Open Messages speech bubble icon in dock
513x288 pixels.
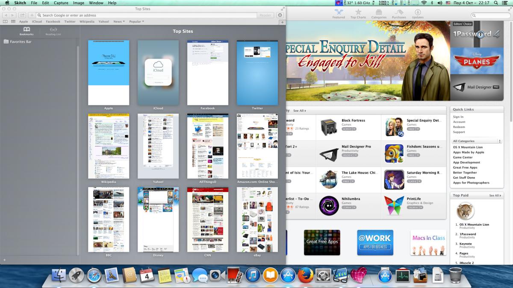200,275
